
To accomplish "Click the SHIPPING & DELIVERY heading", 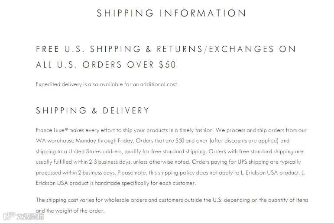I will [92, 110].
